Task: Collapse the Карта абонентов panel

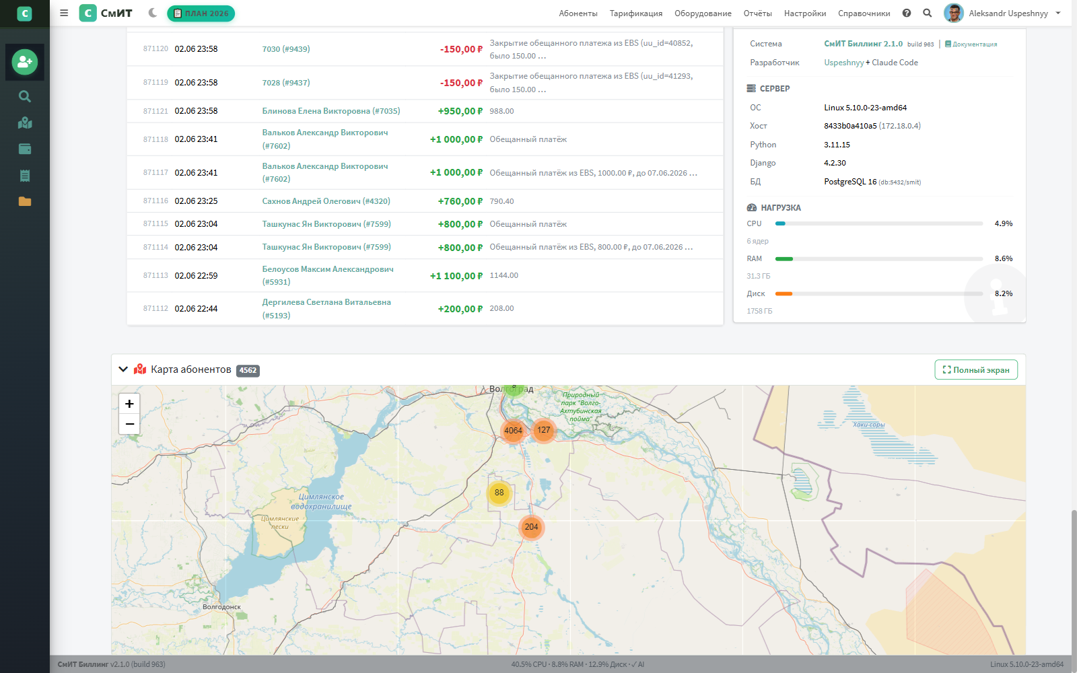Action: (123, 369)
